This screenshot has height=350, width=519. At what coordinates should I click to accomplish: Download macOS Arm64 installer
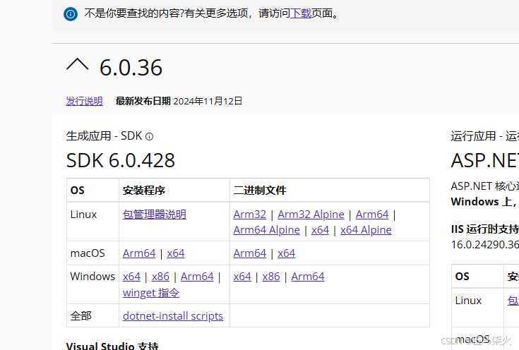coord(139,253)
